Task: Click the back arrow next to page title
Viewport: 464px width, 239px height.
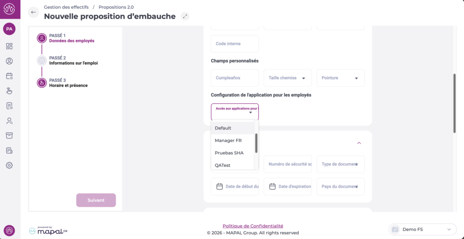Action: 34,12
